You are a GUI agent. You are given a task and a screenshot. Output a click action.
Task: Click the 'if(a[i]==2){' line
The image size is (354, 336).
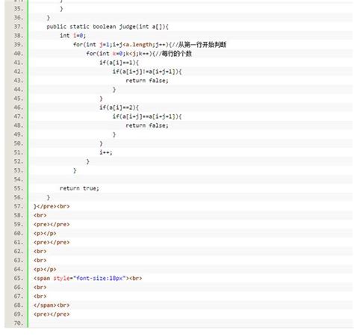coord(119,108)
